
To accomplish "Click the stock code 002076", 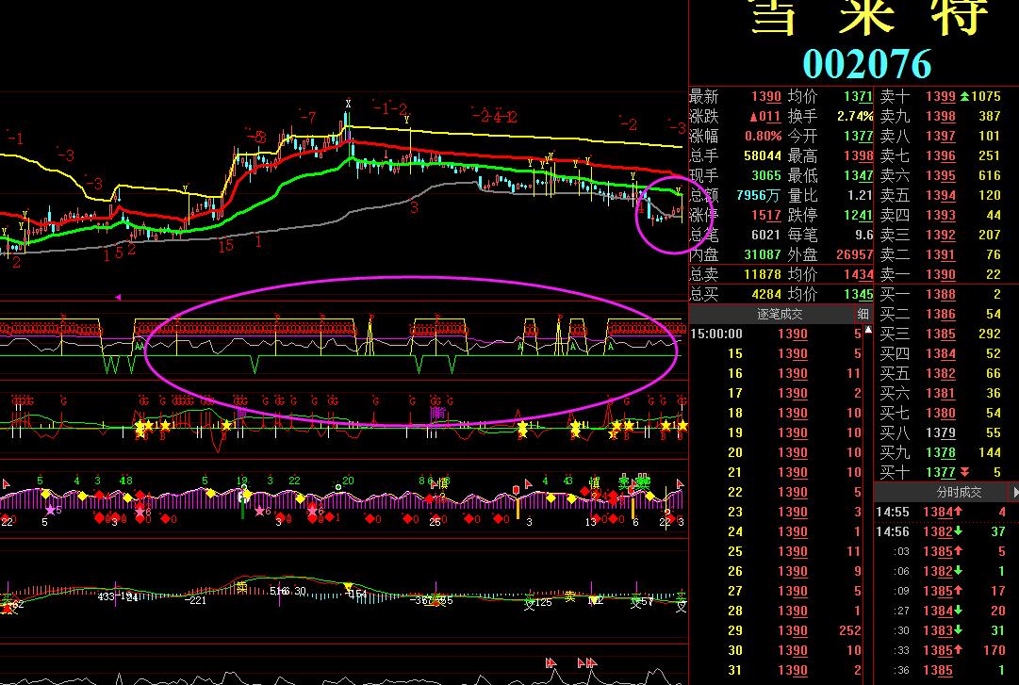I will (x=867, y=64).
